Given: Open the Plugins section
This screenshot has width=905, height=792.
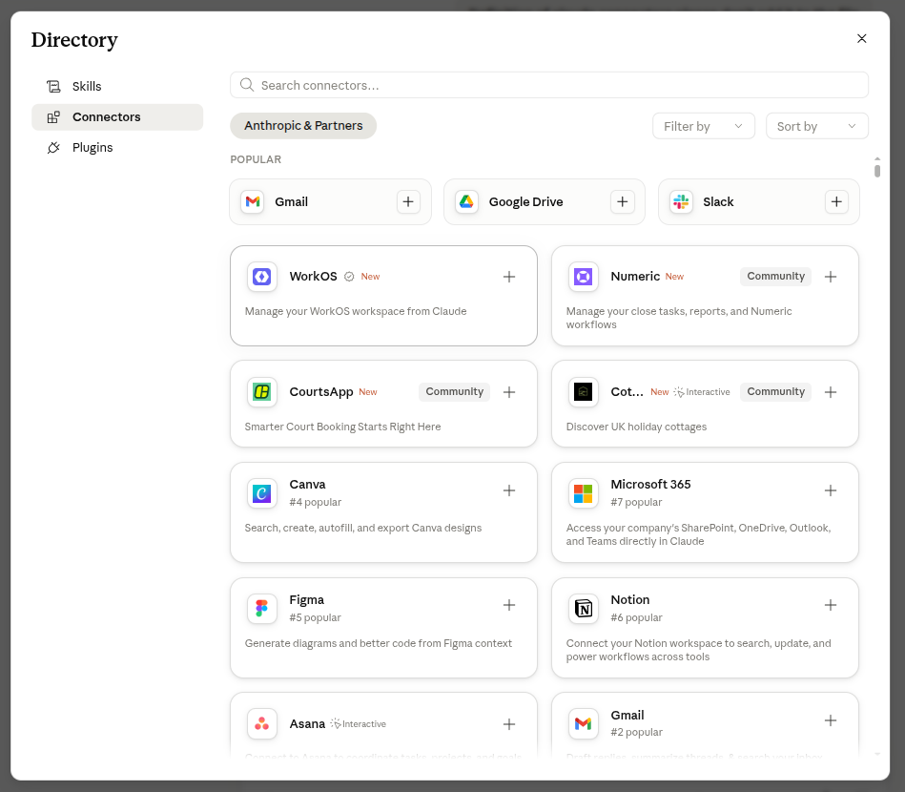Looking at the screenshot, I should tap(117, 147).
